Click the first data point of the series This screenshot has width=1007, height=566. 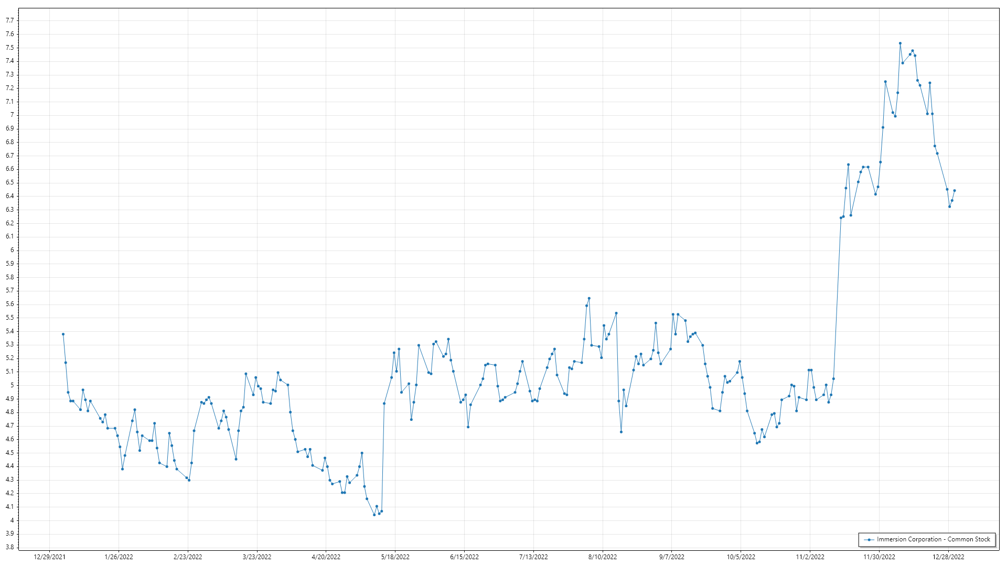[x=63, y=334]
